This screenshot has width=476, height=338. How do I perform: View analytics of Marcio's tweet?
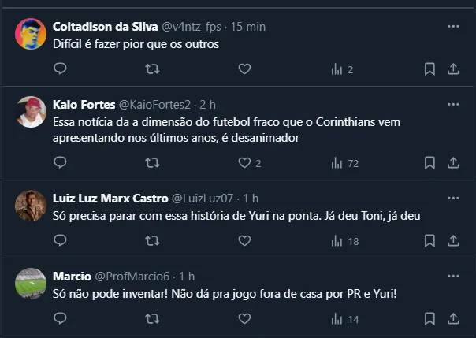pyautogui.click(x=344, y=319)
